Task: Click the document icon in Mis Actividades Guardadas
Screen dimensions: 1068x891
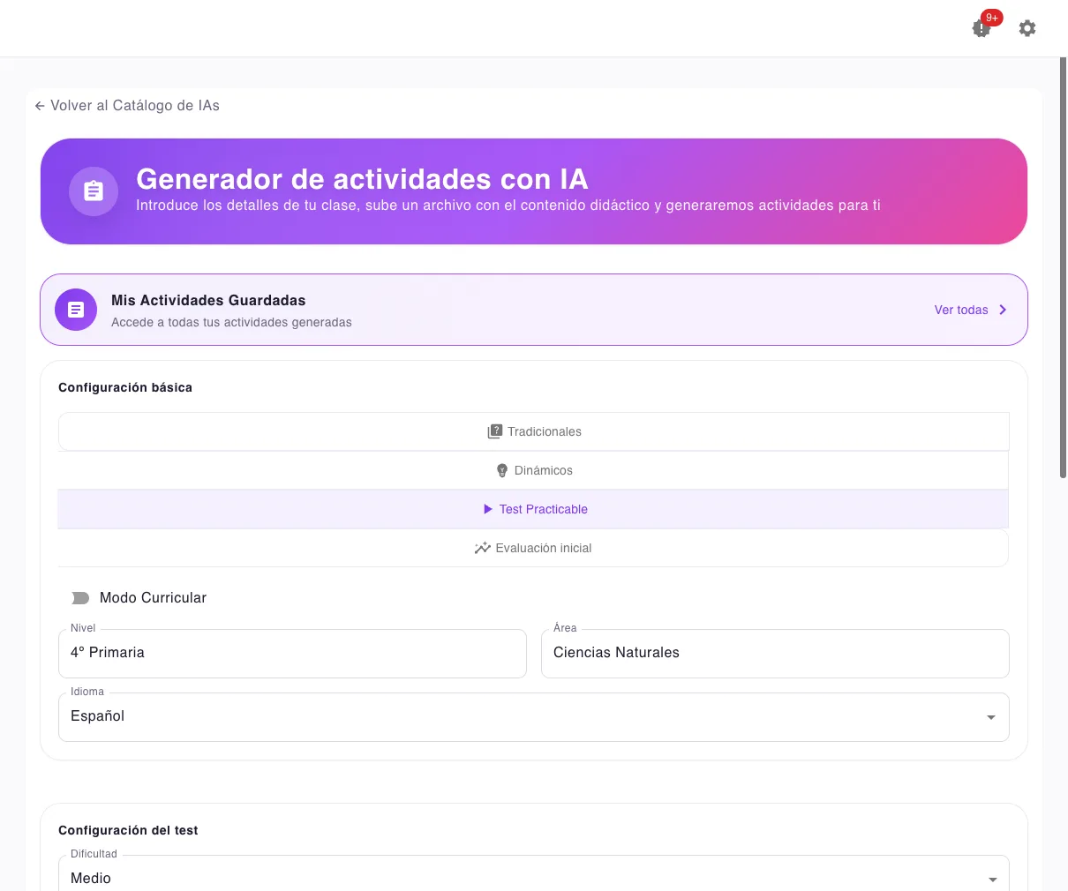Action: click(x=76, y=310)
